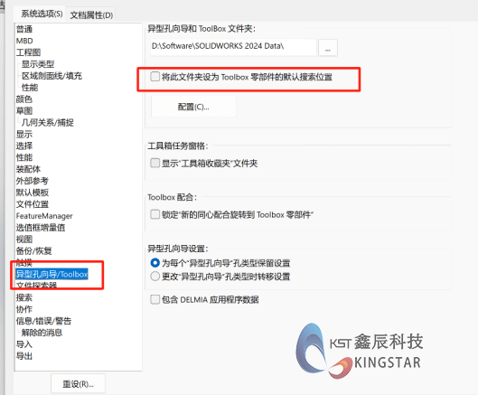Open 区域剖面线/填充 sub-item

[52, 76]
